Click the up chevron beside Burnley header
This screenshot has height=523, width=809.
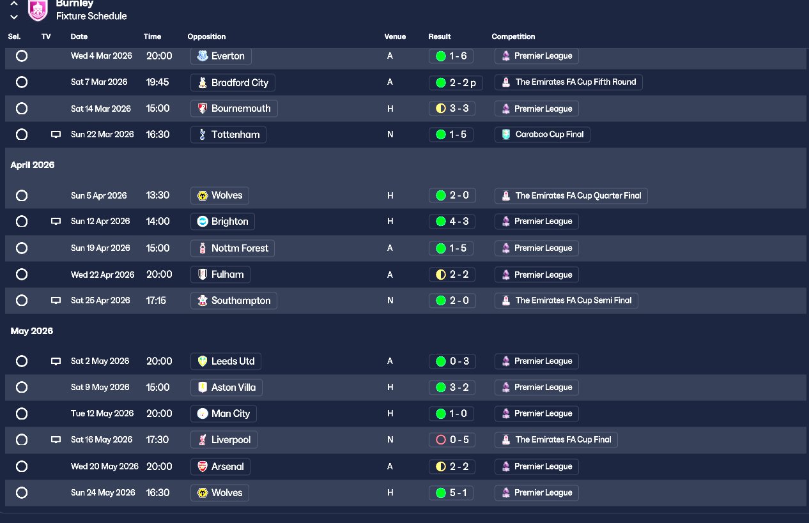14,4
